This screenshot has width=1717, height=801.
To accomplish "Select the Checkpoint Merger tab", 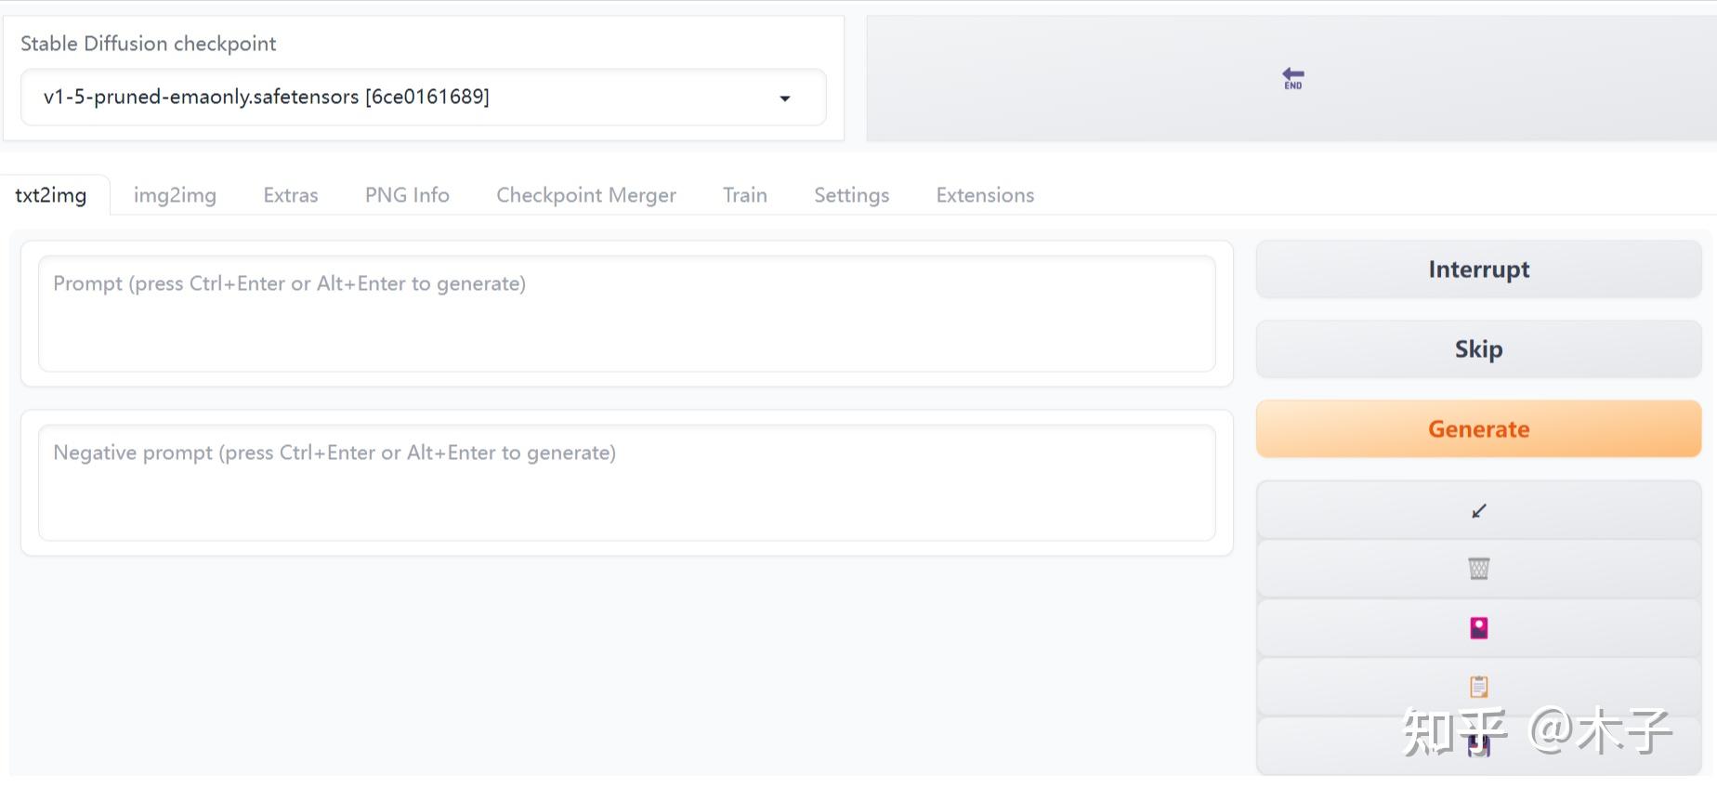I will click(x=586, y=195).
